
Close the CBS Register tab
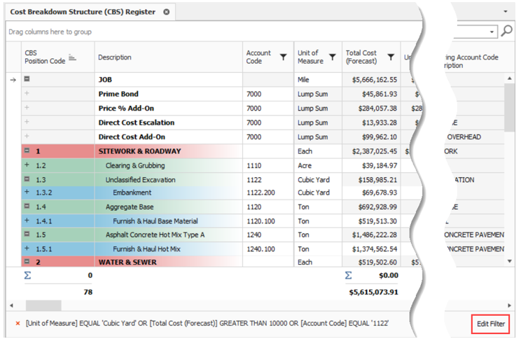166,12
